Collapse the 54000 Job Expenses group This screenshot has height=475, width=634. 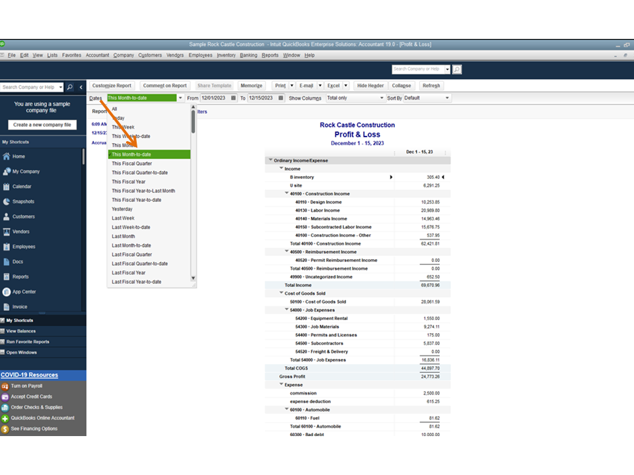pyautogui.click(x=287, y=309)
